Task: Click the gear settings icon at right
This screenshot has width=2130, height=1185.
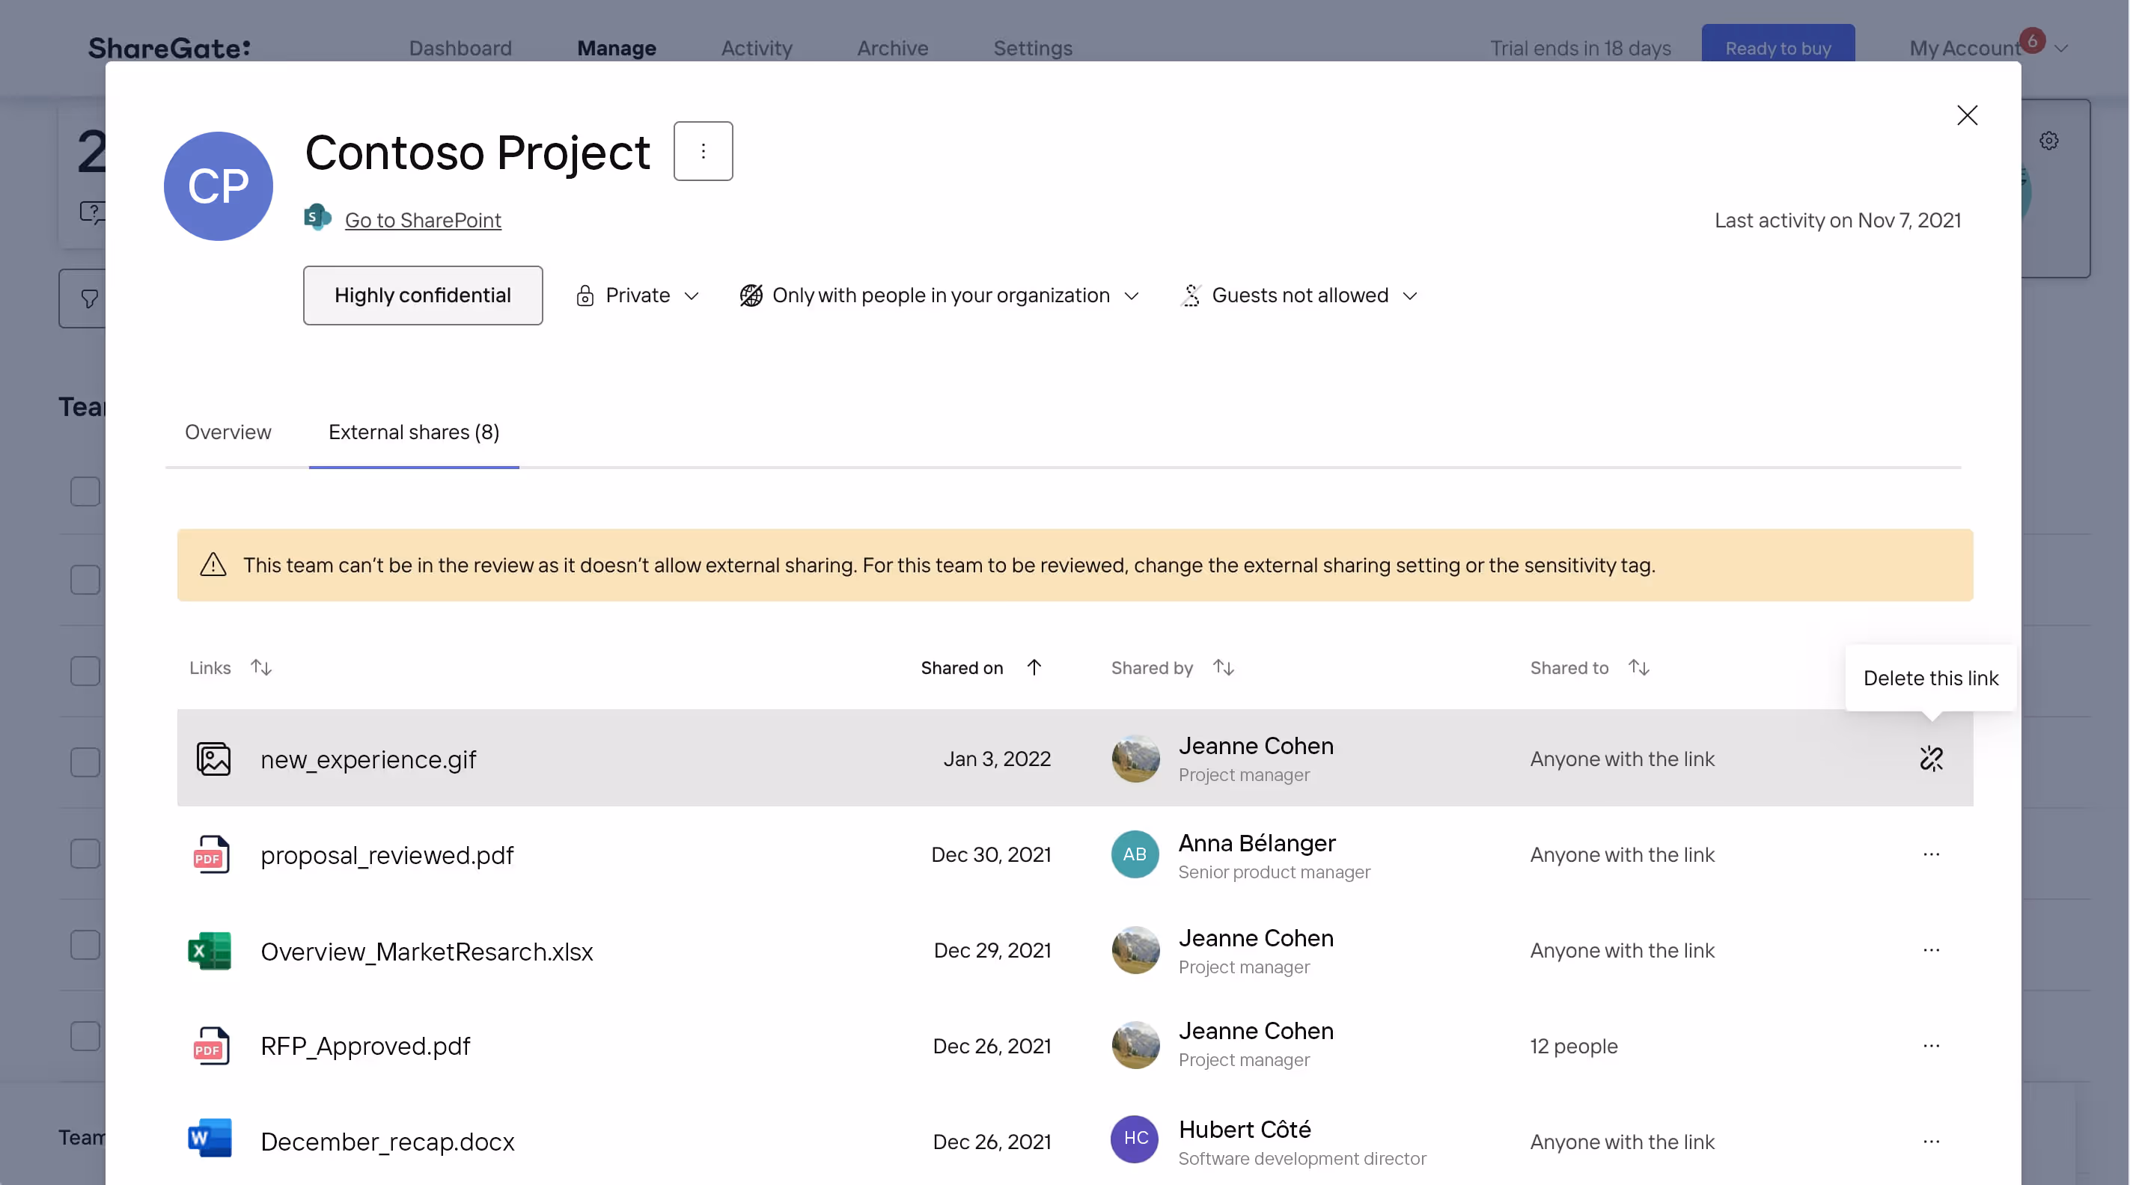Action: (x=2048, y=141)
